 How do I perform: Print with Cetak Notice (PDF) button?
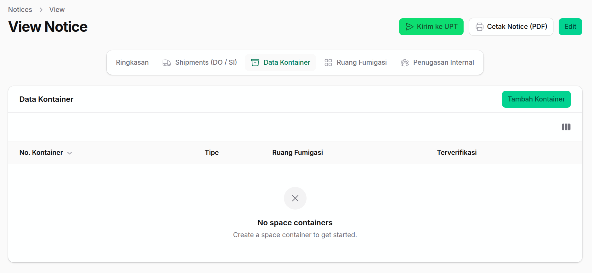511,27
